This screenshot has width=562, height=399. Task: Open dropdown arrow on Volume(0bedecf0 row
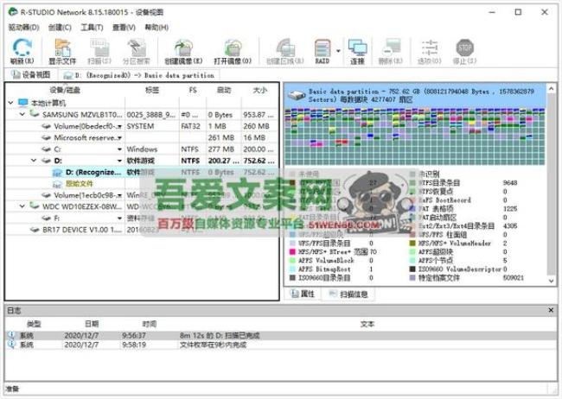(x=119, y=126)
